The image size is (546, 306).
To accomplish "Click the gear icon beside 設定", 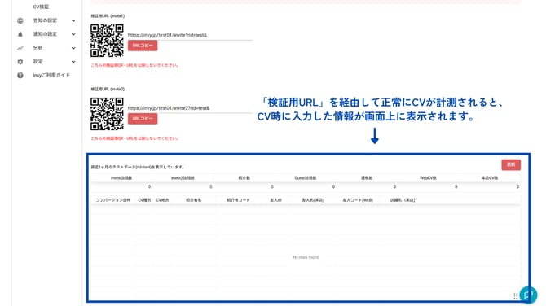I will (x=20, y=62).
